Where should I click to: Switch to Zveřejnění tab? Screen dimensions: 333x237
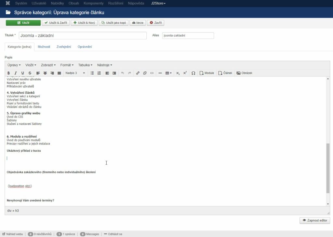[x=64, y=47]
